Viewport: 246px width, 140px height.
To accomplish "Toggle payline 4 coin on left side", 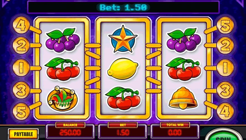I will pyautogui.click(x=21, y=25).
